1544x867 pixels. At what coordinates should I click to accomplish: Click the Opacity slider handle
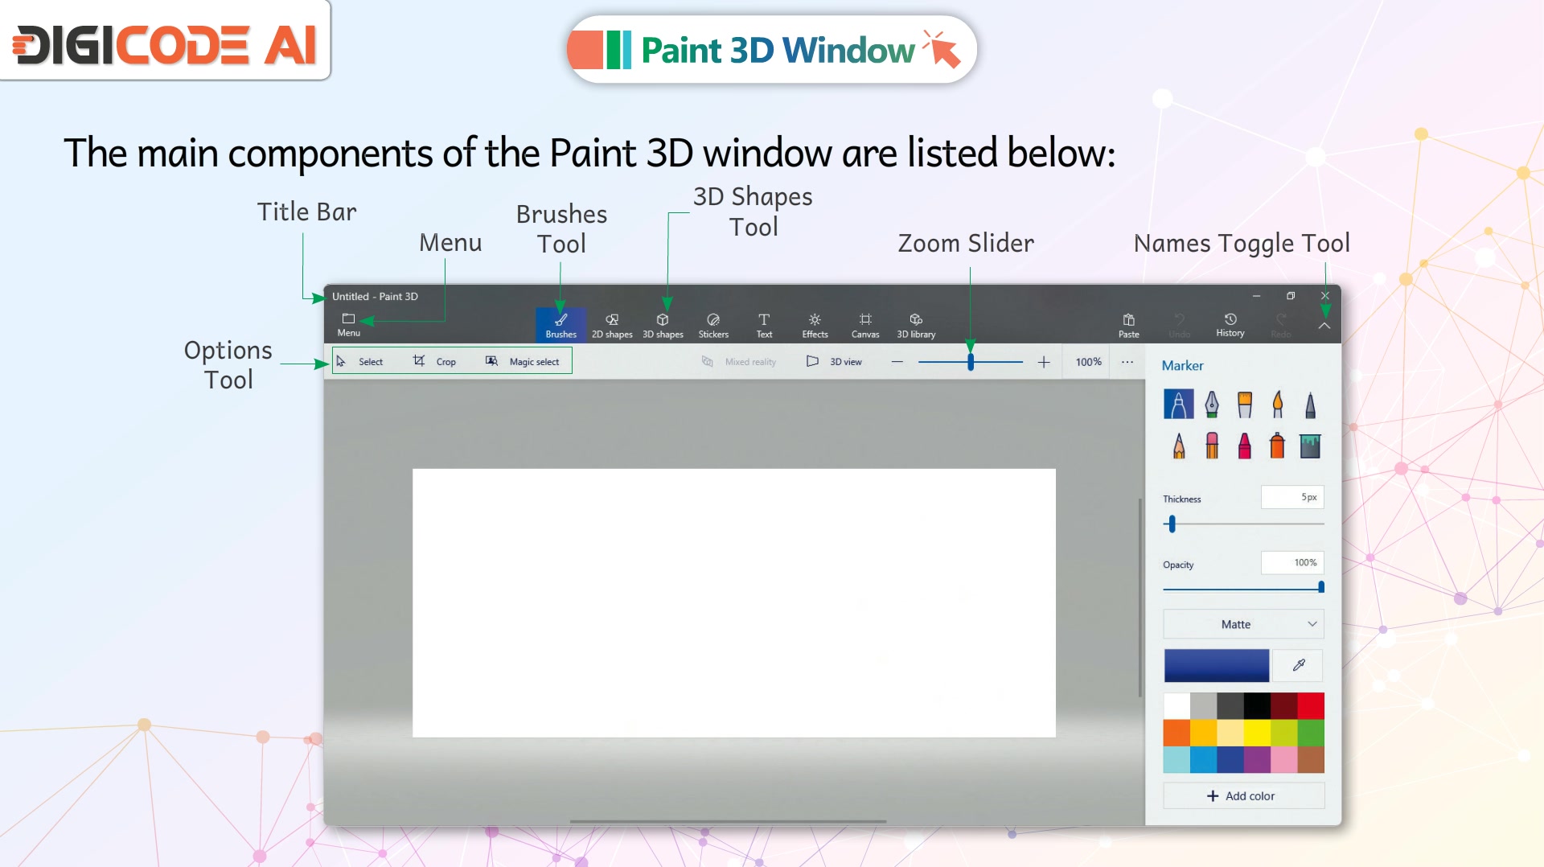point(1321,587)
